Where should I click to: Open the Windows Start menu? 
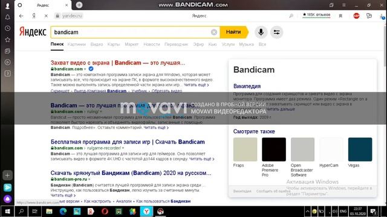[7, 212]
